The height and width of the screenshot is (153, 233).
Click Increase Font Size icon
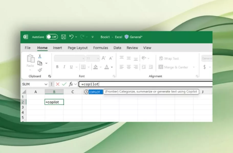click(x=104, y=58)
